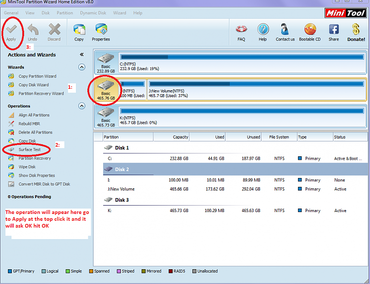This screenshot has width=370, height=284.
Task: Select the C: partition row
Action: tap(235, 158)
